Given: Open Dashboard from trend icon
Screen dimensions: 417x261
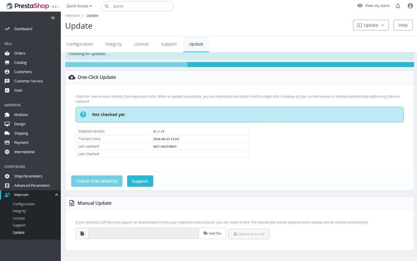Looking at the screenshot, I should (7, 29).
